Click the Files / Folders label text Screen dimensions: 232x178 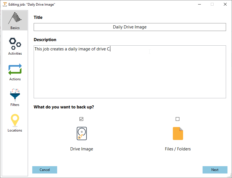pos(178,149)
